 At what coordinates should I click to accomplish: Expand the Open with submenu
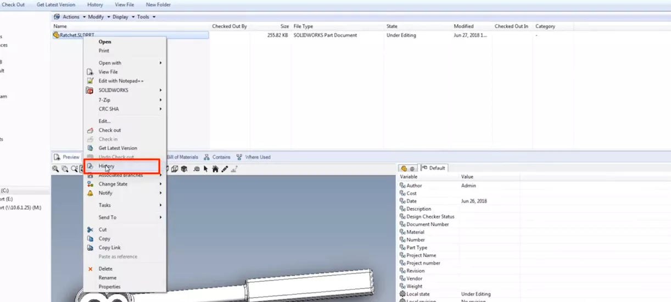coord(125,63)
